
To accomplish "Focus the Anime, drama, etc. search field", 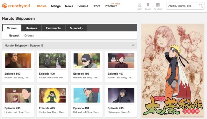I will [x=185, y=6].
